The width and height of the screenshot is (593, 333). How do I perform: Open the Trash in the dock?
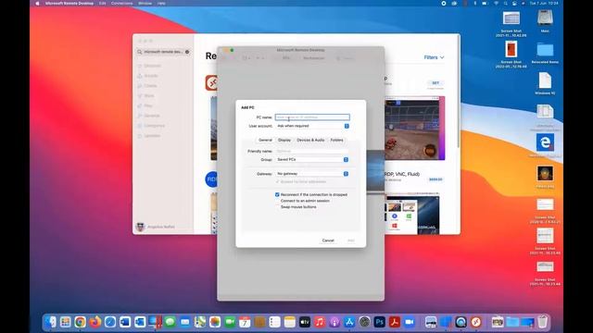(x=542, y=322)
